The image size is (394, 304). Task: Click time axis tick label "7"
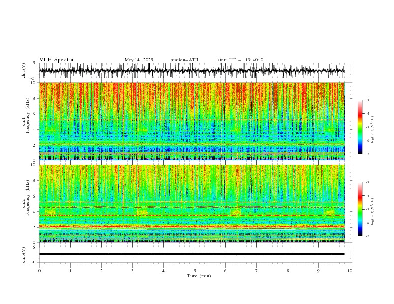(x=257, y=271)
